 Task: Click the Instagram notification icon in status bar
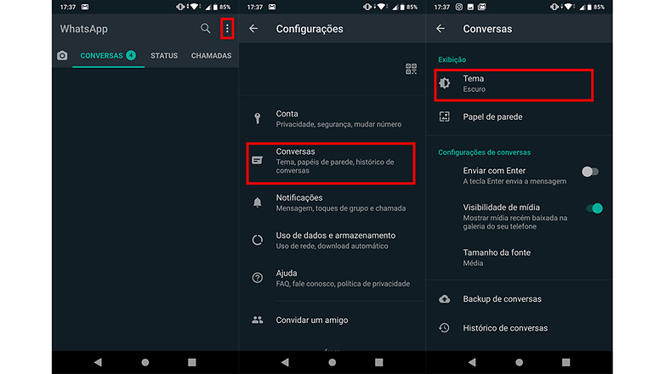(x=459, y=7)
